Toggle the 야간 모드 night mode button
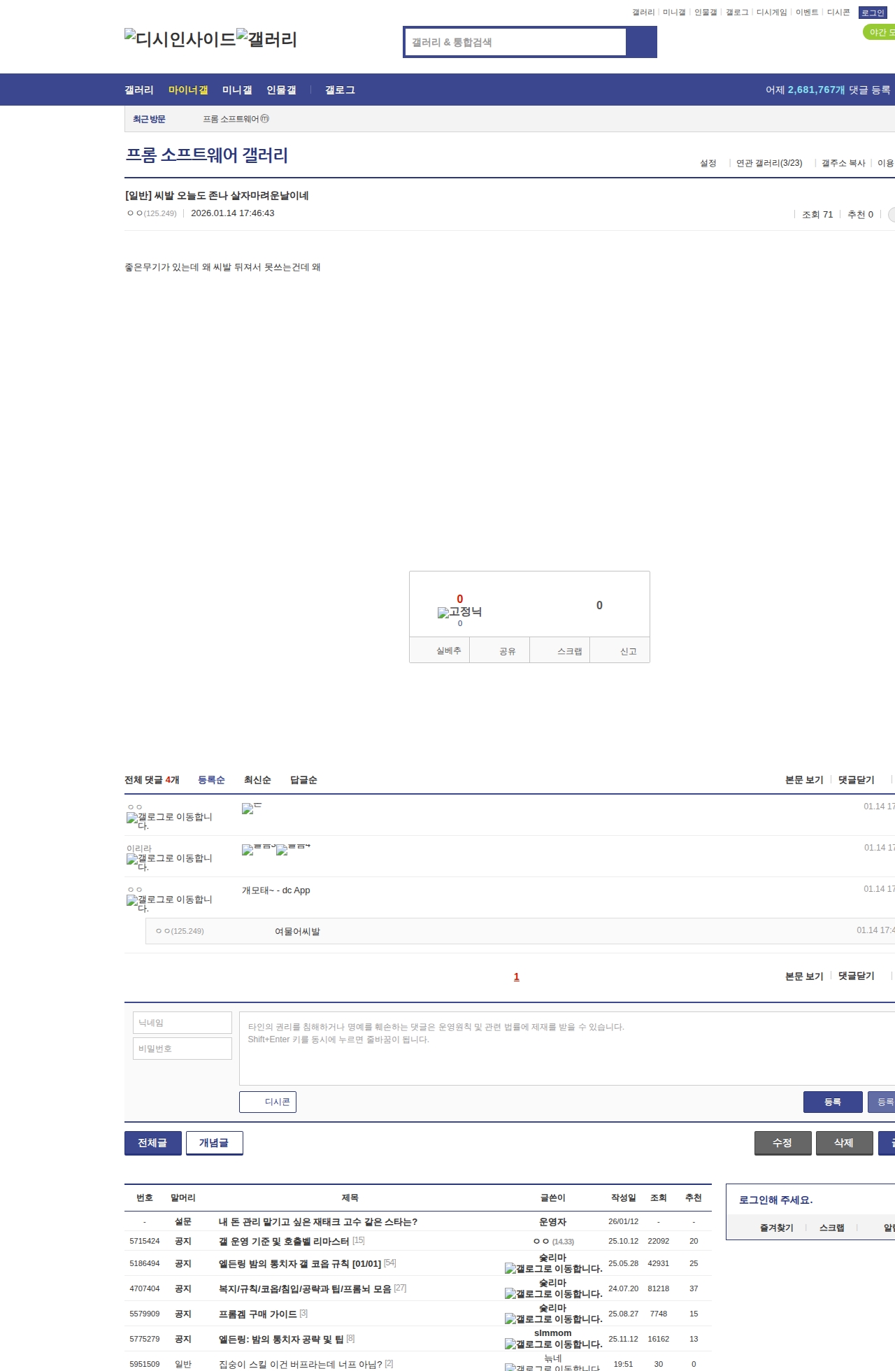 point(880,32)
